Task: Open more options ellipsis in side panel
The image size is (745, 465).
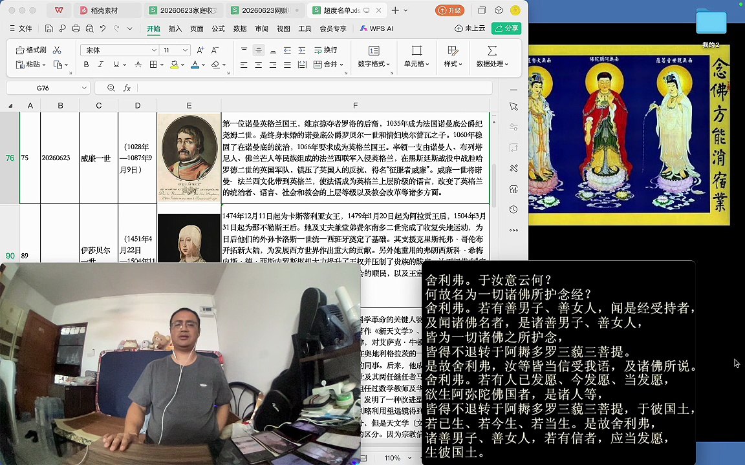Action: coord(513,231)
